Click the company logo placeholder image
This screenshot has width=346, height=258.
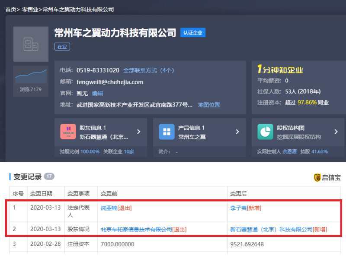click(31, 44)
